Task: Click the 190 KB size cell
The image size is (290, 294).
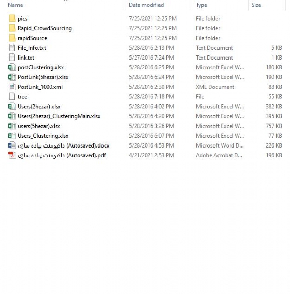Action: [274, 77]
